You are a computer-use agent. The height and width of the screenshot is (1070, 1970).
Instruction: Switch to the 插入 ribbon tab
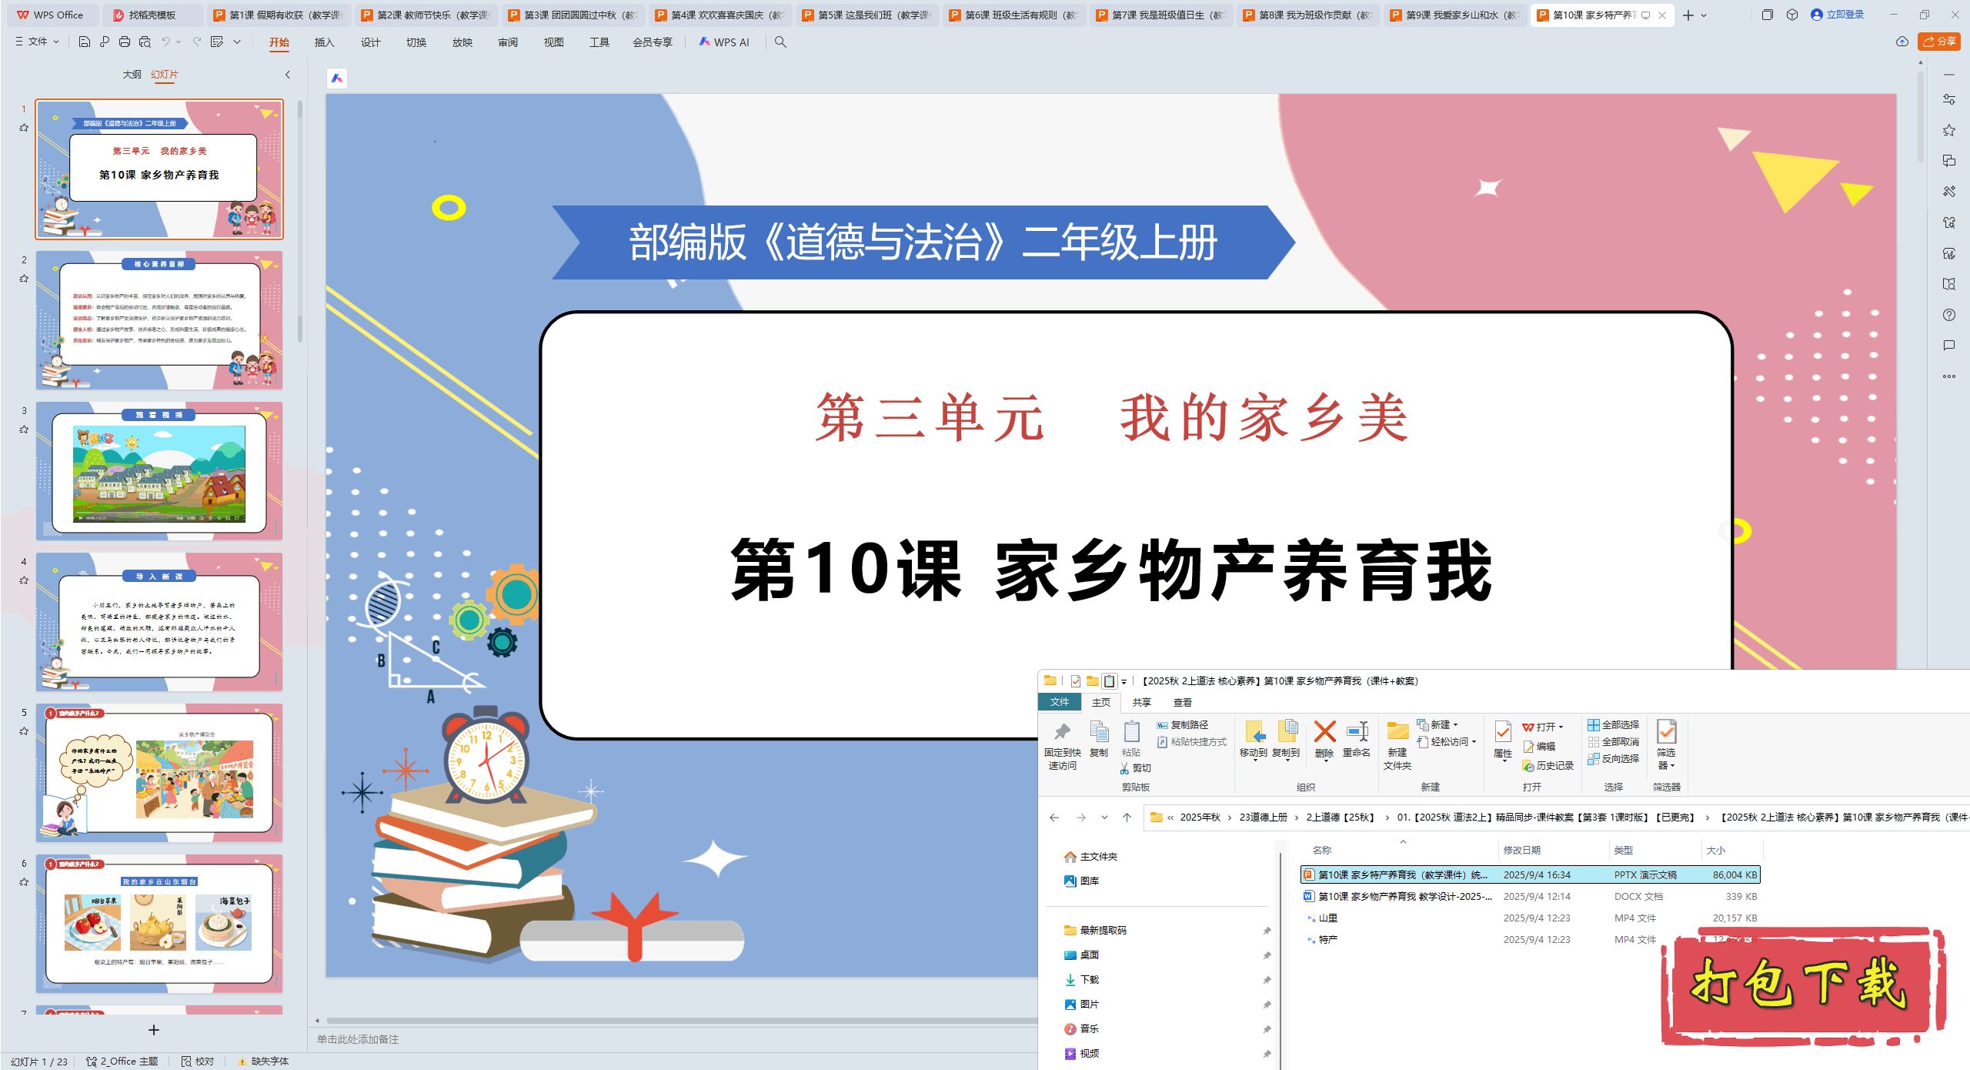(324, 42)
